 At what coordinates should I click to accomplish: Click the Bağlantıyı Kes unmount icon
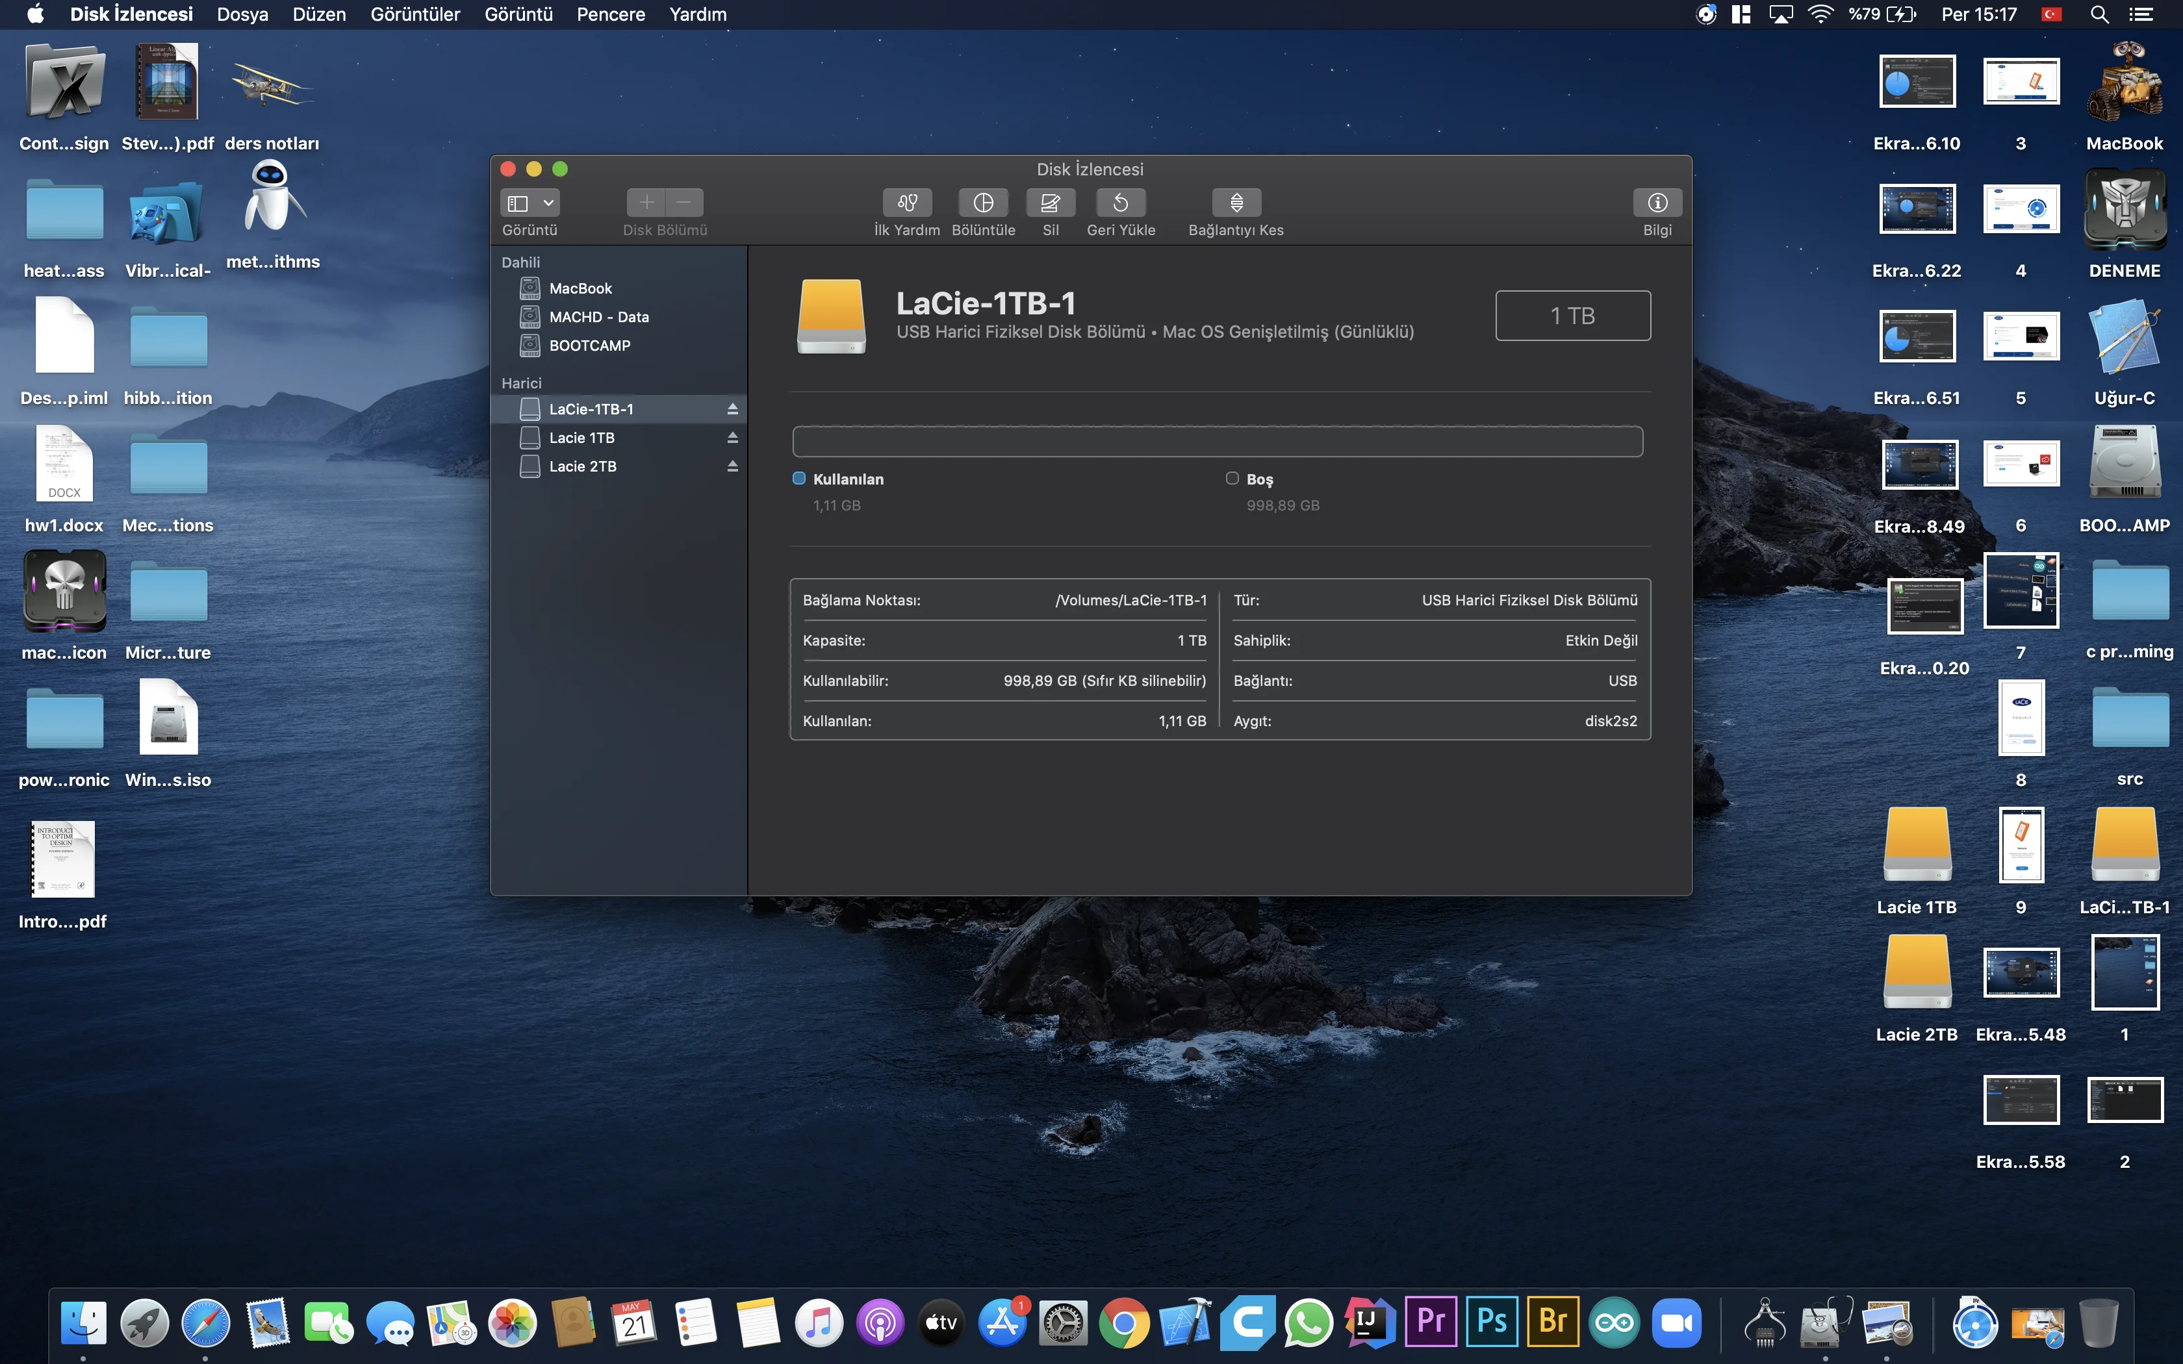point(1236,203)
